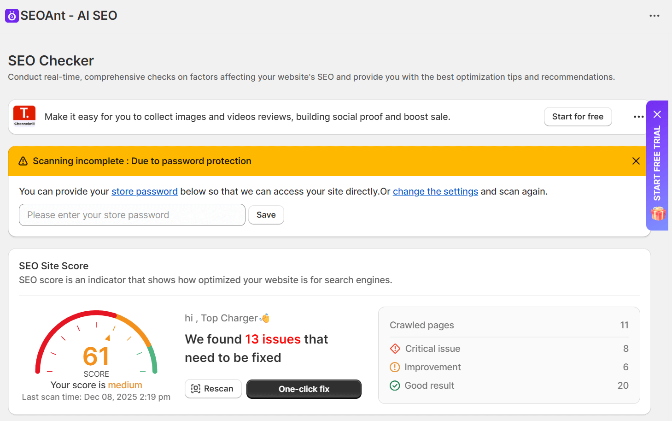Open the top-right more options menu

654,15
